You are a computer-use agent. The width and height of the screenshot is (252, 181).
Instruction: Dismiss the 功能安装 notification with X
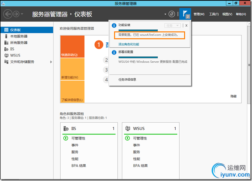[186, 25]
